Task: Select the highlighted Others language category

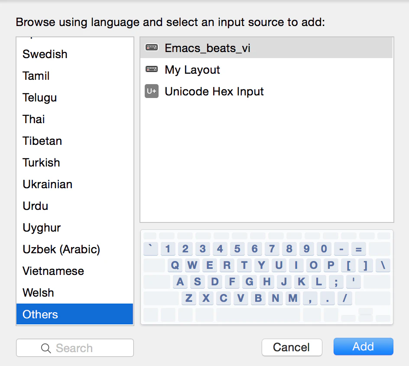Action: tap(75, 314)
